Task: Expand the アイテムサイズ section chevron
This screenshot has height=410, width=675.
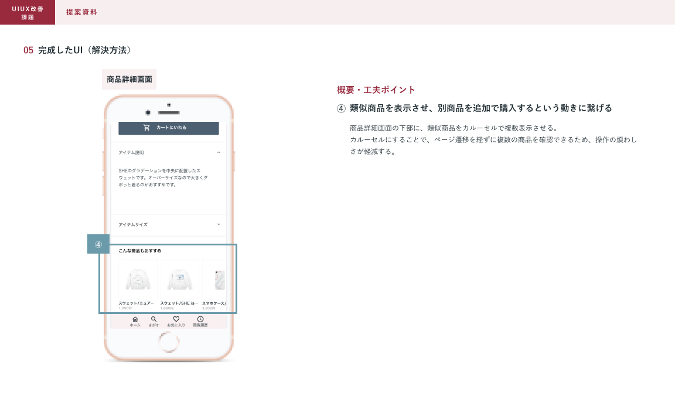Action: pos(219,224)
